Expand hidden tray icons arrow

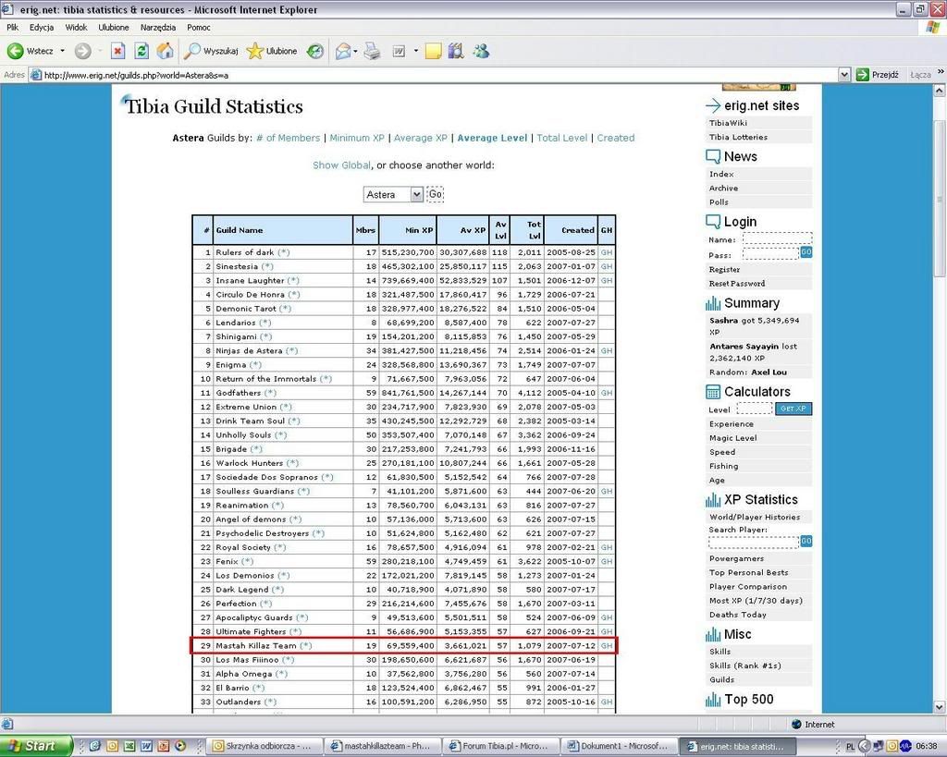[865, 746]
